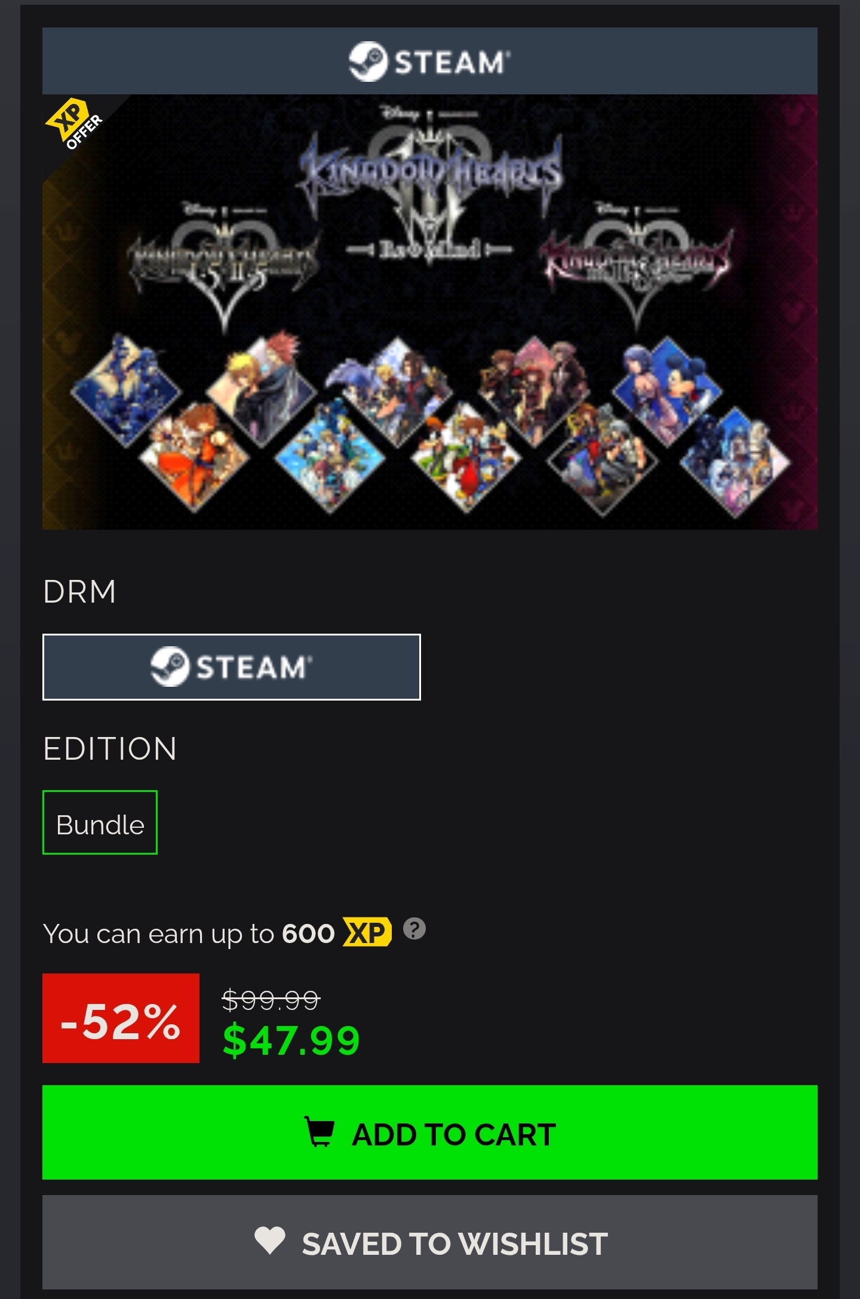Click the XP OFFER corner ribbon
This screenshot has height=1299, width=860.
click(75, 124)
